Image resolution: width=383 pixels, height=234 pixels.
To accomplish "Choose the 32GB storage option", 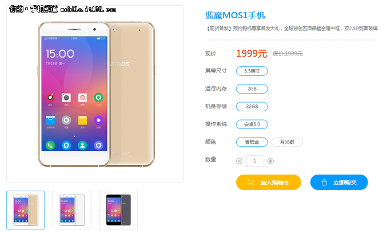I will coord(252,107).
